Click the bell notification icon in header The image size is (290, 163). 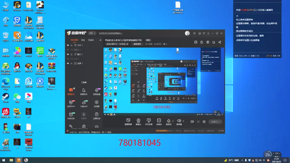coord(213,42)
